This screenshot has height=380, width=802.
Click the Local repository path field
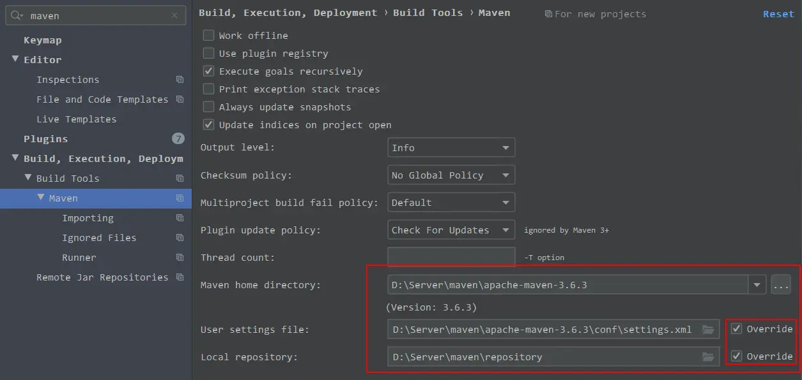coord(553,356)
